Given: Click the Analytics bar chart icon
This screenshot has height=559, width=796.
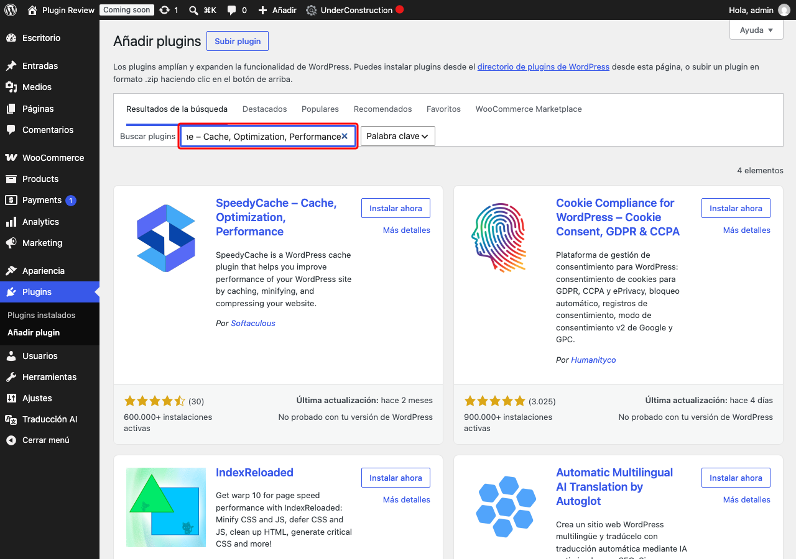Looking at the screenshot, I should tap(11, 222).
